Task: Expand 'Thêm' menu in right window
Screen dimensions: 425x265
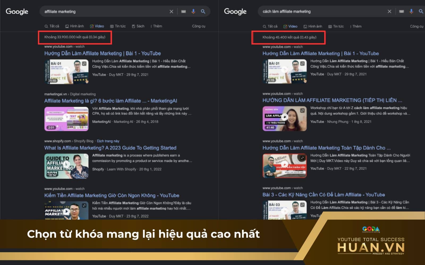Action: (x=356, y=26)
